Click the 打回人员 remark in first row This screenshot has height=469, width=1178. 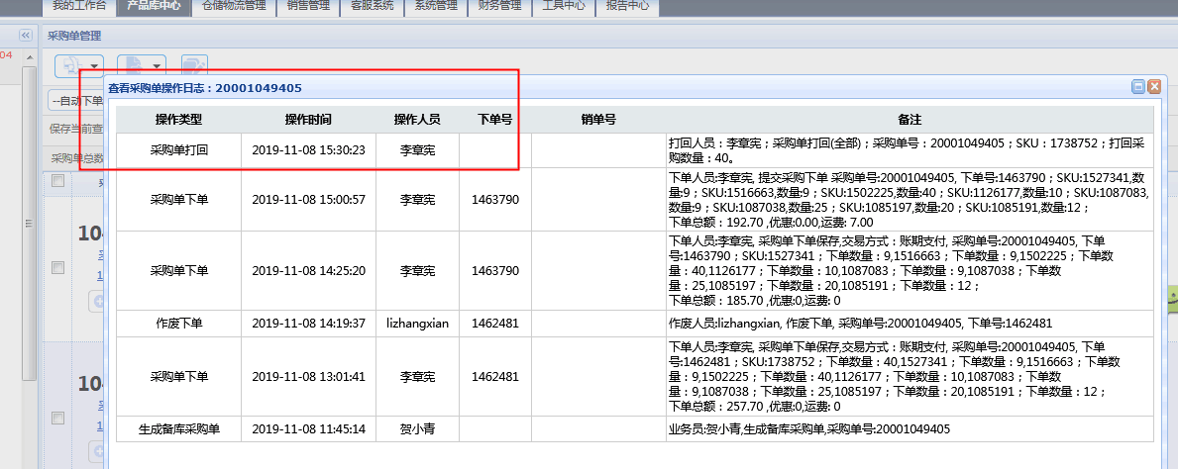(x=910, y=150)
